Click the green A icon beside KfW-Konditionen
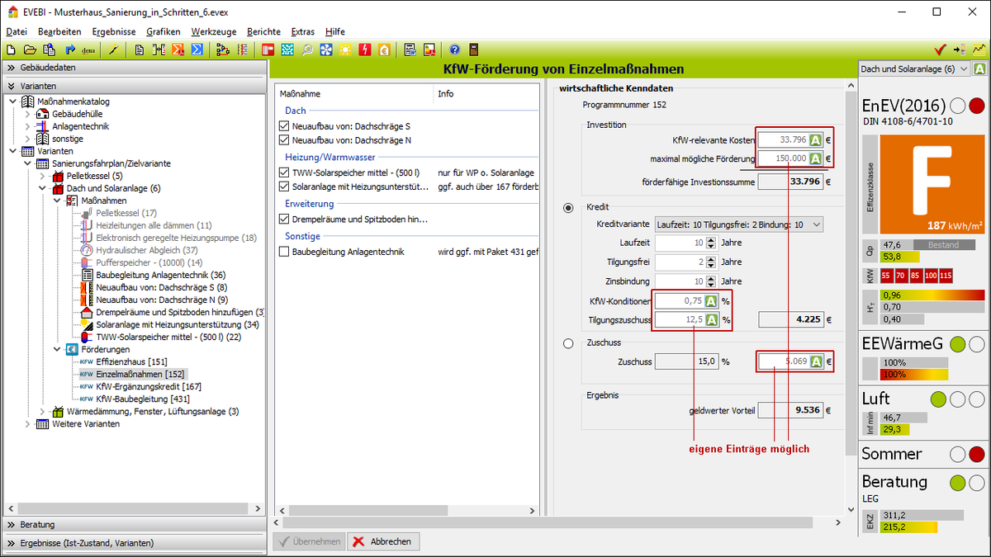991x557 pixels. pyautogui.click(x=711, y=301)
